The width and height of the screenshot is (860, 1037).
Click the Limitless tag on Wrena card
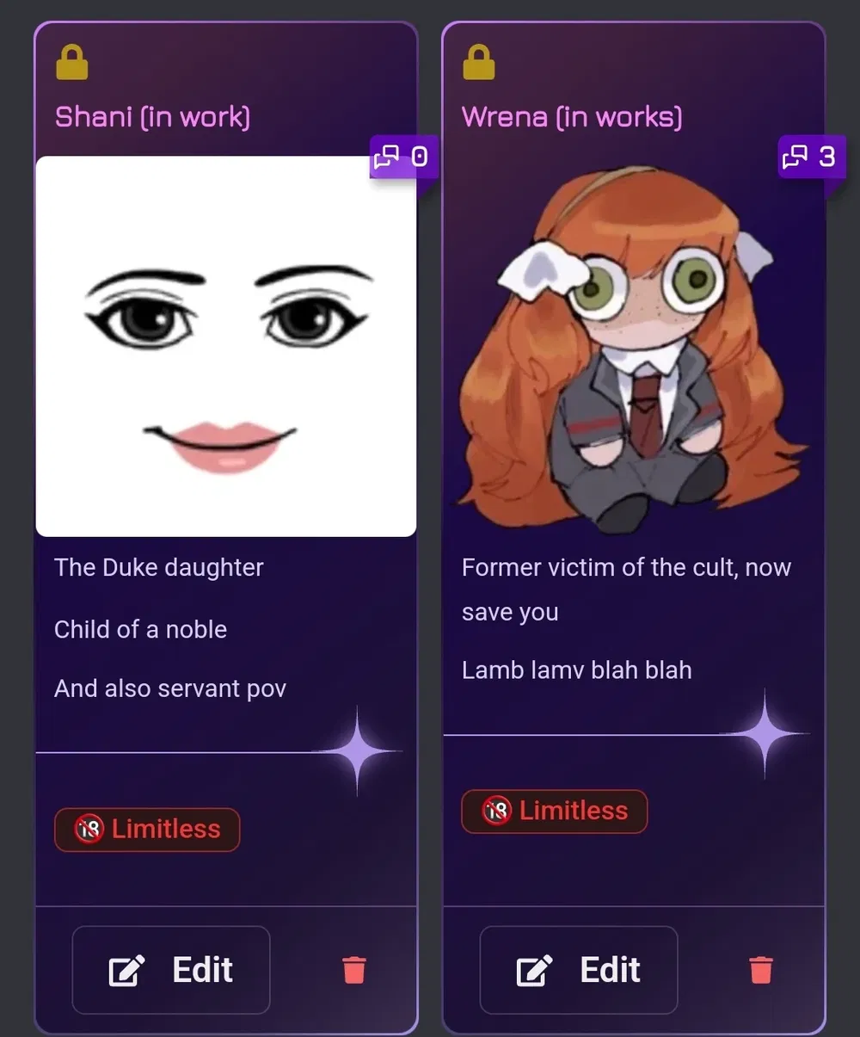555,812
